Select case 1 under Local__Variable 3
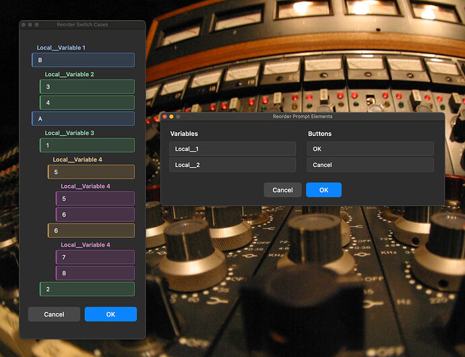Image resolution: width=465 pixels, height=357 pixels. [87, 145]
